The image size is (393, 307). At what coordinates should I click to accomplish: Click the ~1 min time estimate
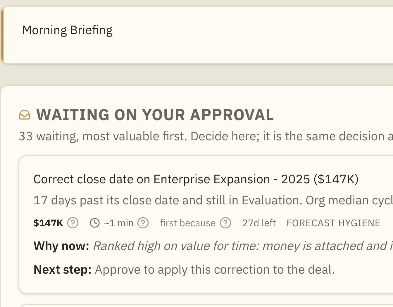(x=118, y=223)
